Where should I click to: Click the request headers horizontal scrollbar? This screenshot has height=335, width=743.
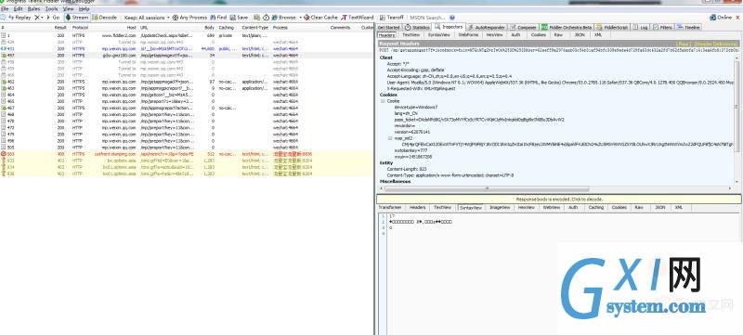pos(487,188)
